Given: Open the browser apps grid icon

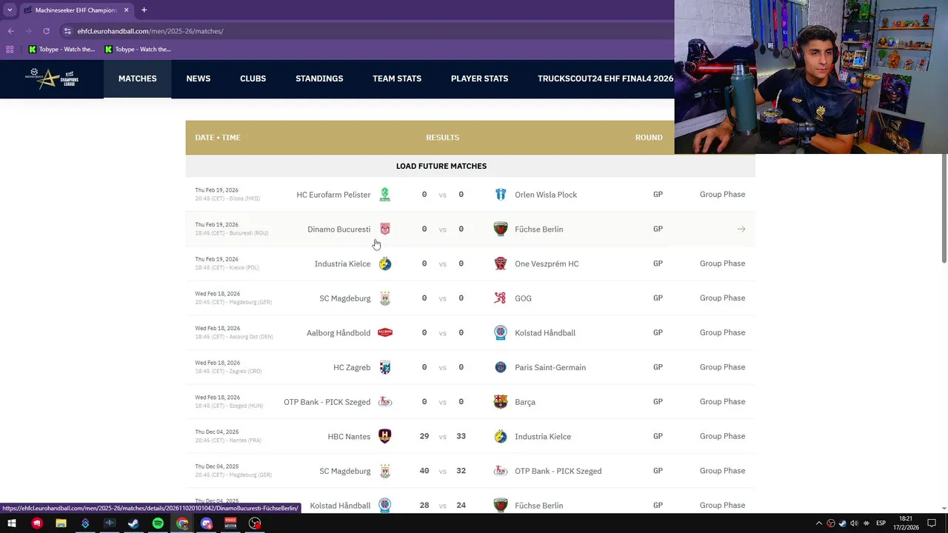Looking at the screenshot, I should click(x=10, y=50).
